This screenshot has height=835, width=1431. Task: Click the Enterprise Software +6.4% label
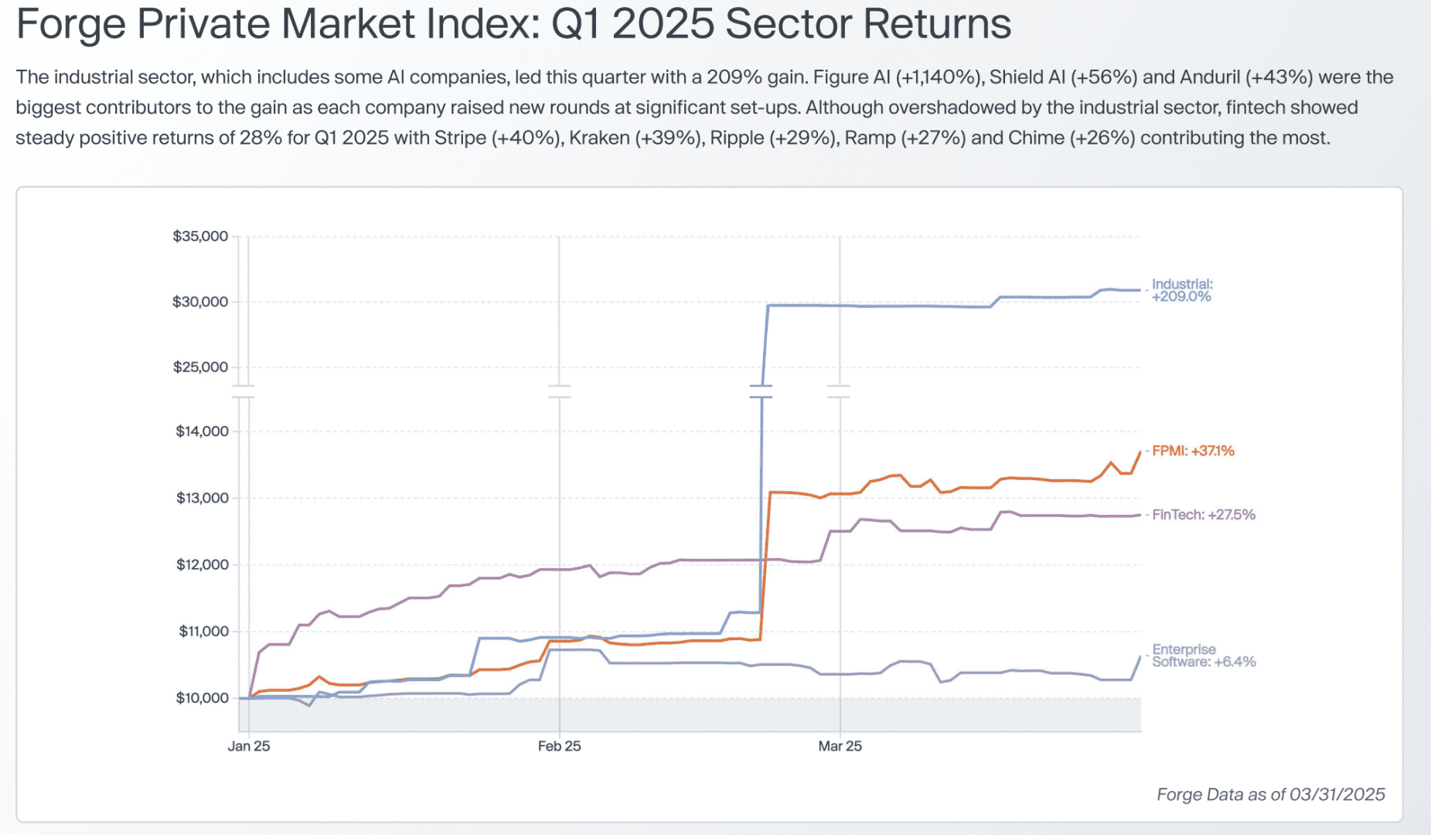(x=1203, y=656)
